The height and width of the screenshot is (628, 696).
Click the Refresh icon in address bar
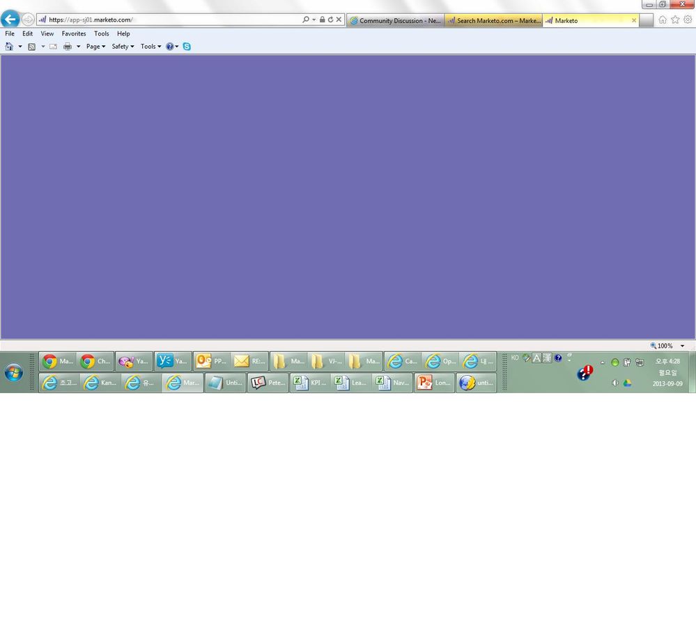coord(330,20)
